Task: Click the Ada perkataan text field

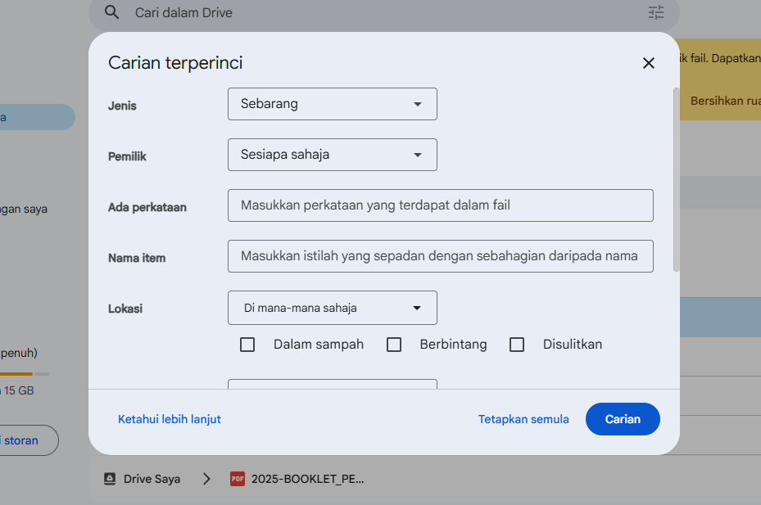Action: [440, 205]
